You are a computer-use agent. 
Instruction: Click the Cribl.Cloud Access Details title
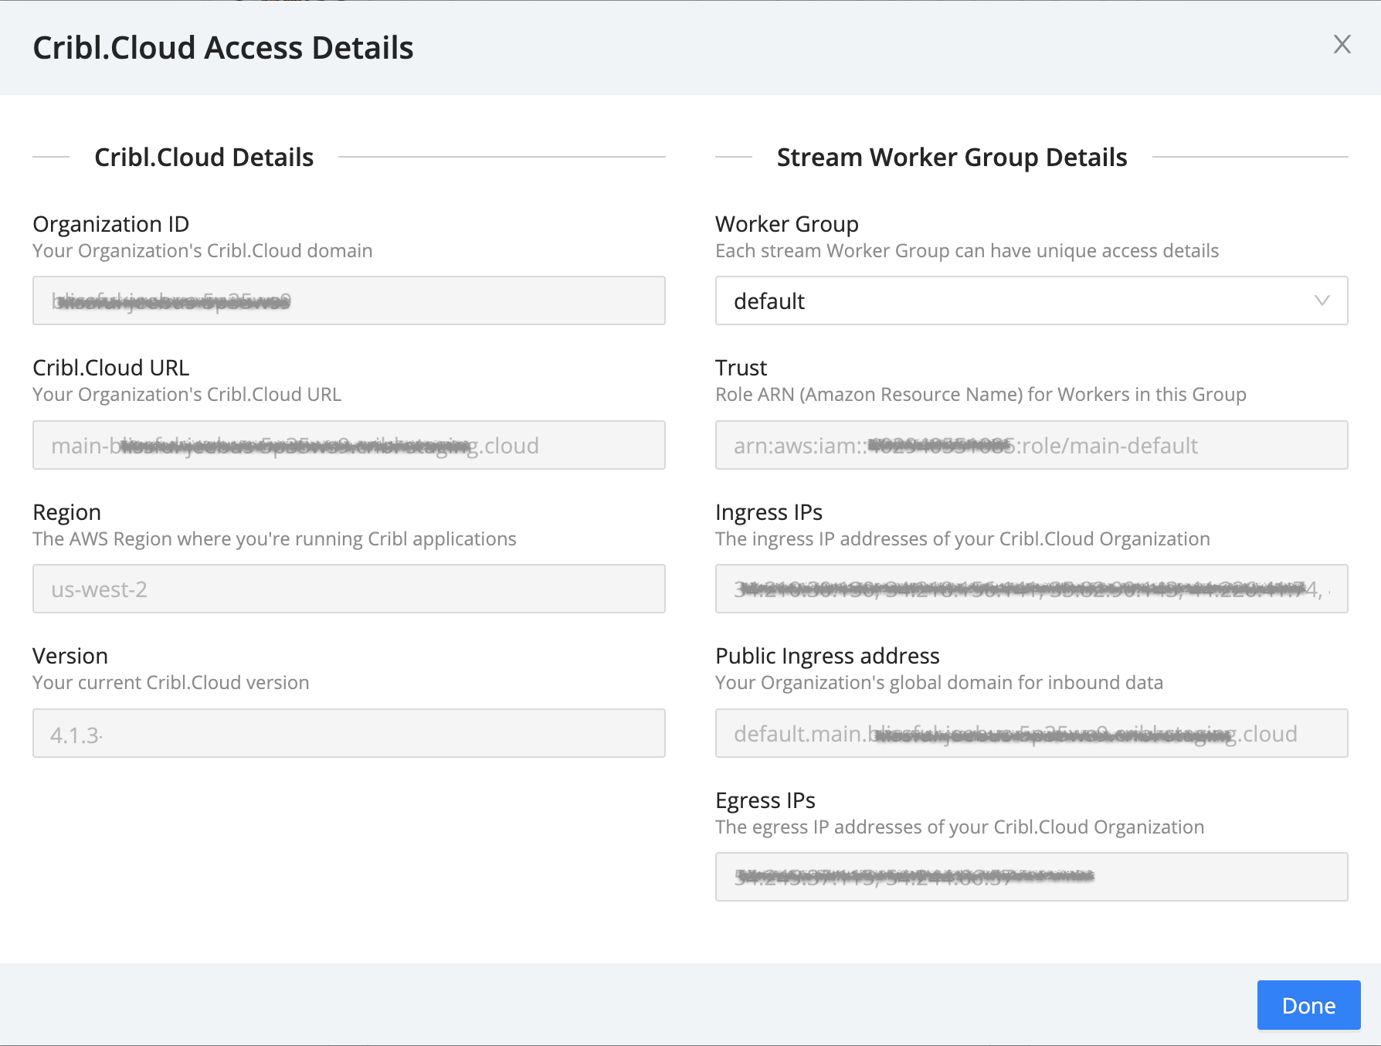(x=222, y=47)
